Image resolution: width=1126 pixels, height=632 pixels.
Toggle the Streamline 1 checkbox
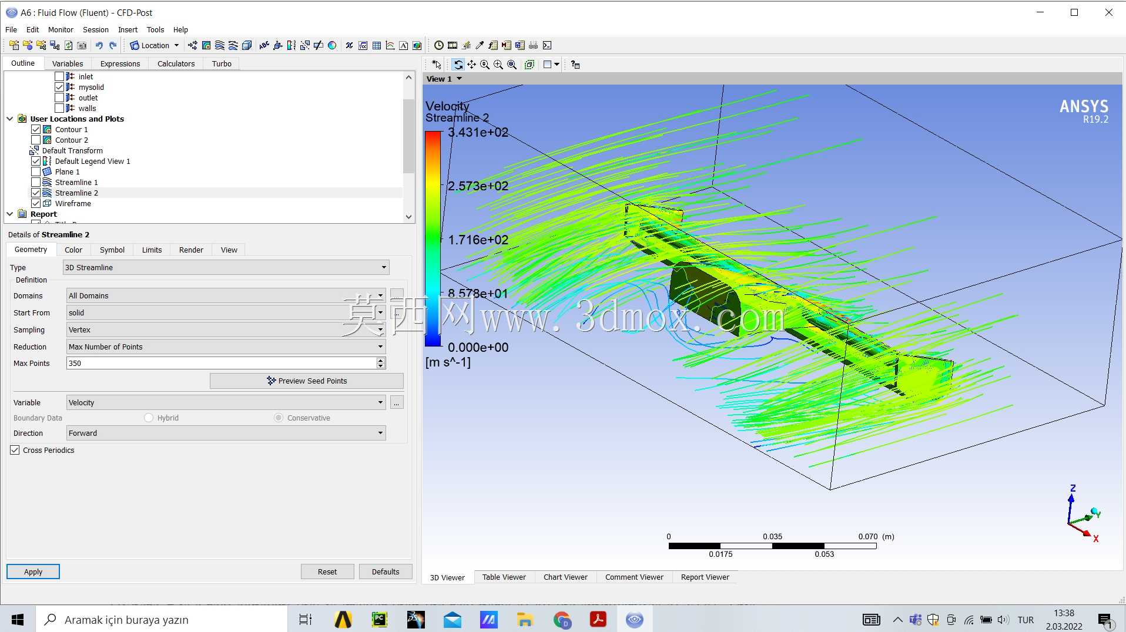[x=36, y=182]
